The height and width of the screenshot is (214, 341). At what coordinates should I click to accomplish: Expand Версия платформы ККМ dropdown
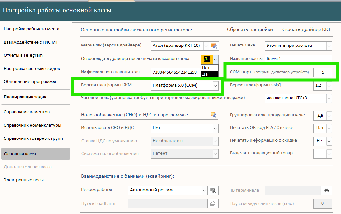(x=215, y=86)
